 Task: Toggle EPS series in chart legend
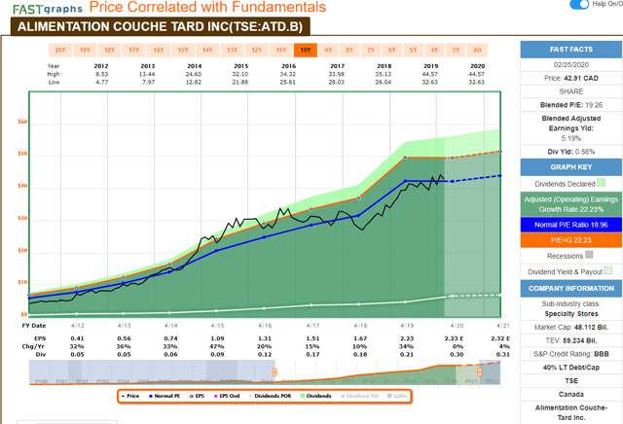tap(197, 396)
